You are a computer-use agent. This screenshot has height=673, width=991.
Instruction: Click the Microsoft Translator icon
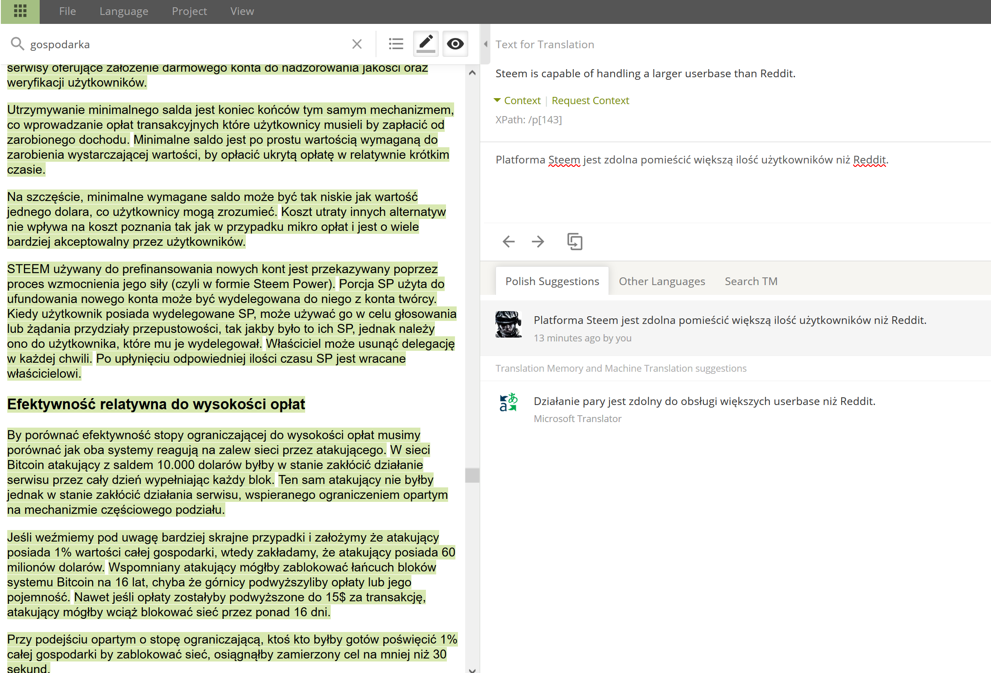508,402
